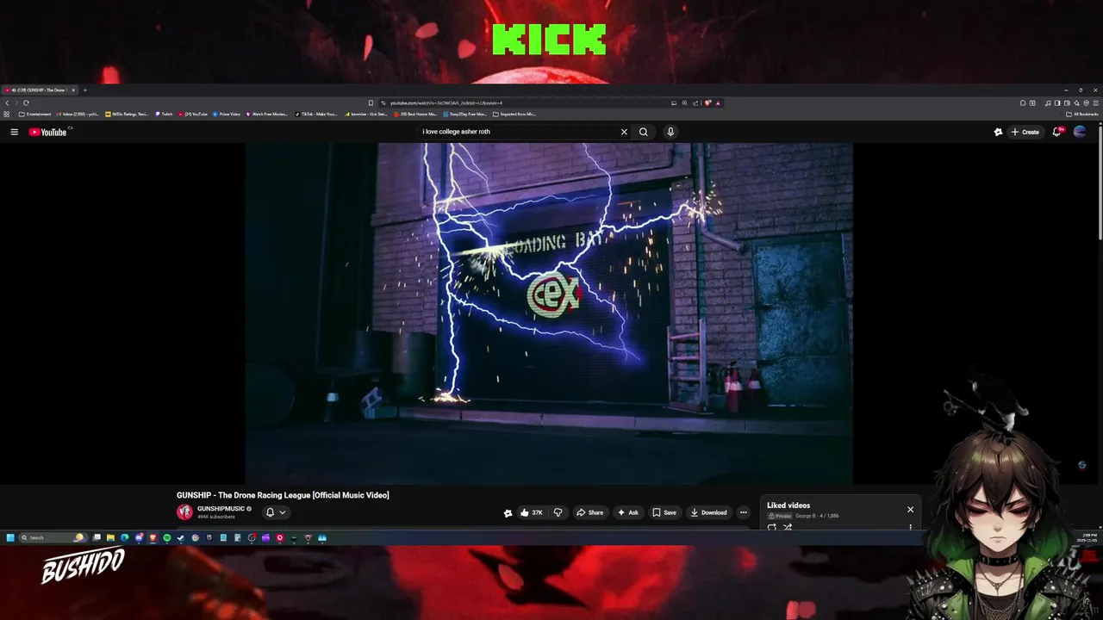Open more actions three-dot menu beside Download
Screen dimensions: 1103x620
(x=744, y=512)
